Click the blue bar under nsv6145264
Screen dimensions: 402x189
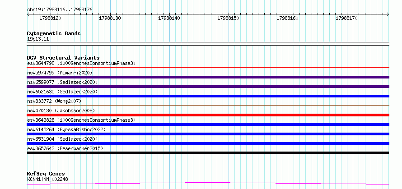pyautogui.click(x=208, y=134)
